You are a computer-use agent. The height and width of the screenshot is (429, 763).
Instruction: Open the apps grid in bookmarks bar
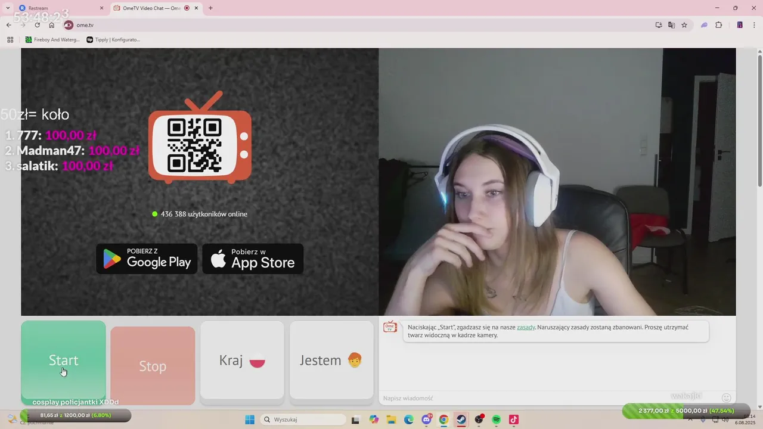[x=10, y=40]
